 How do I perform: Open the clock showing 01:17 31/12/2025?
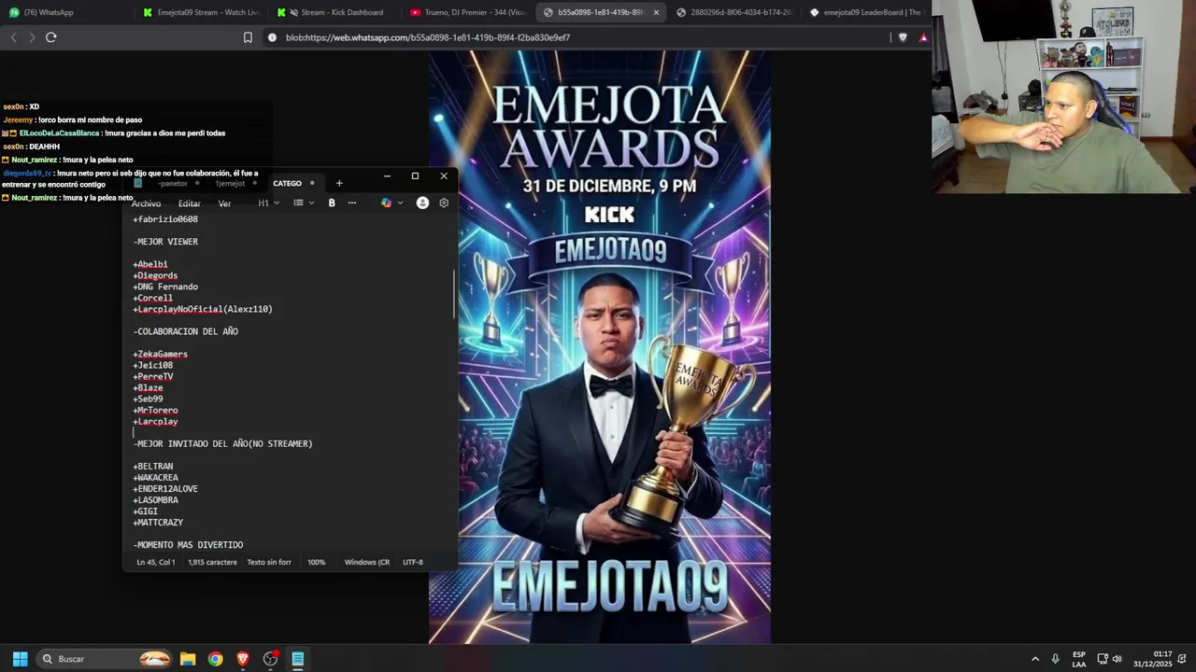(x=1152, y=659)
